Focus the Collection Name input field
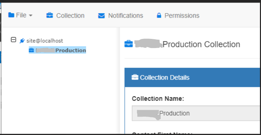 [196, 113]
